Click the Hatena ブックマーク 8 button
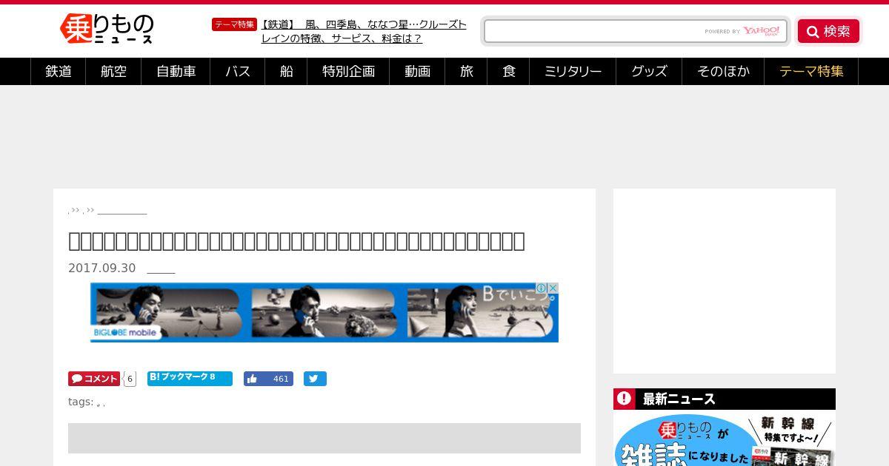889x466 pixels. 190,378
